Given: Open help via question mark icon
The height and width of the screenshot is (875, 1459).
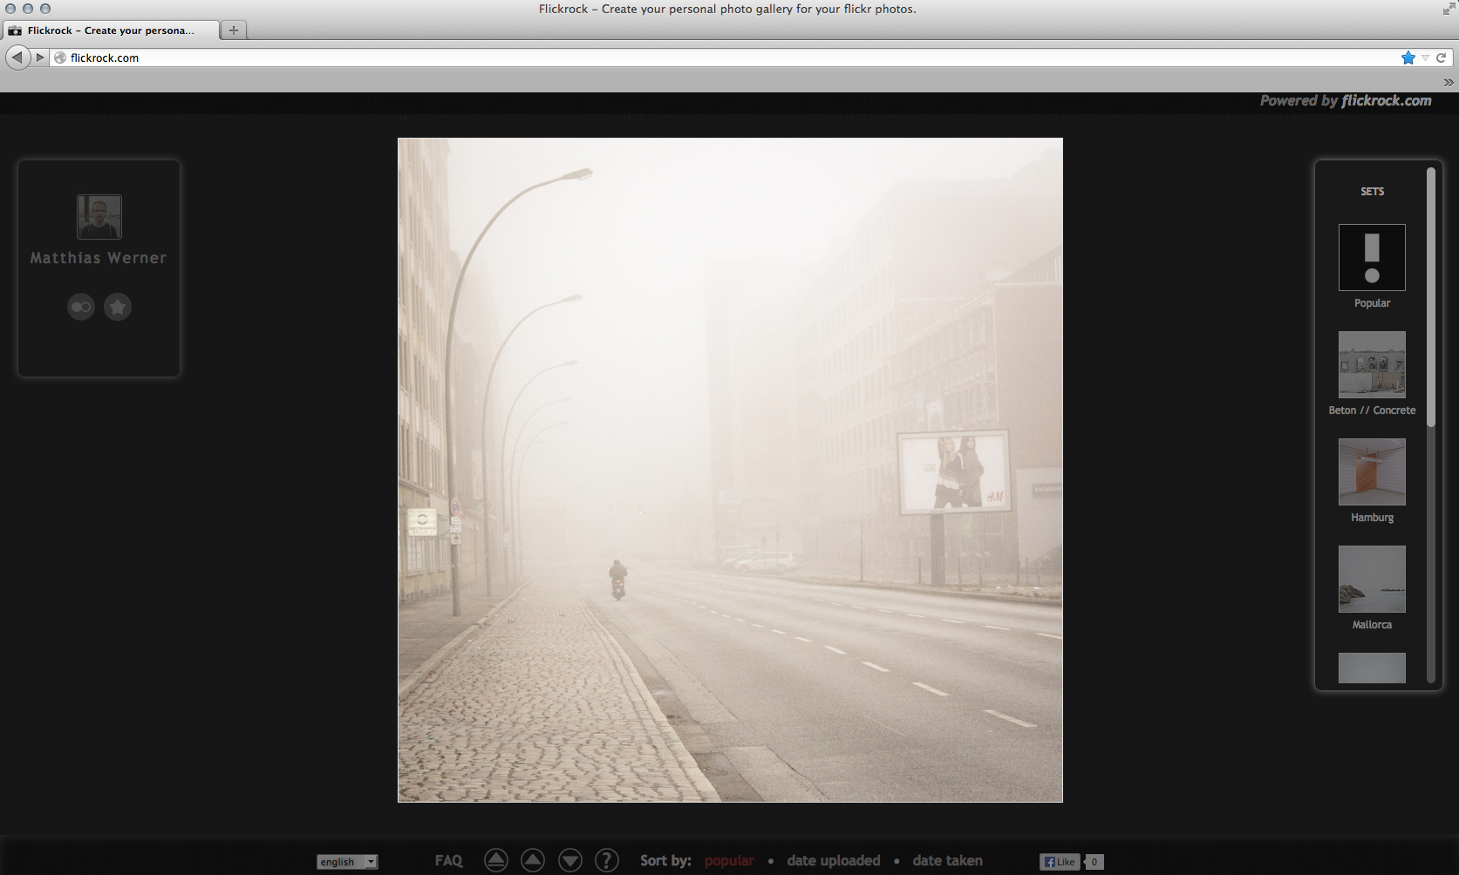Looking at the screenshot, I should coord(607,860).
